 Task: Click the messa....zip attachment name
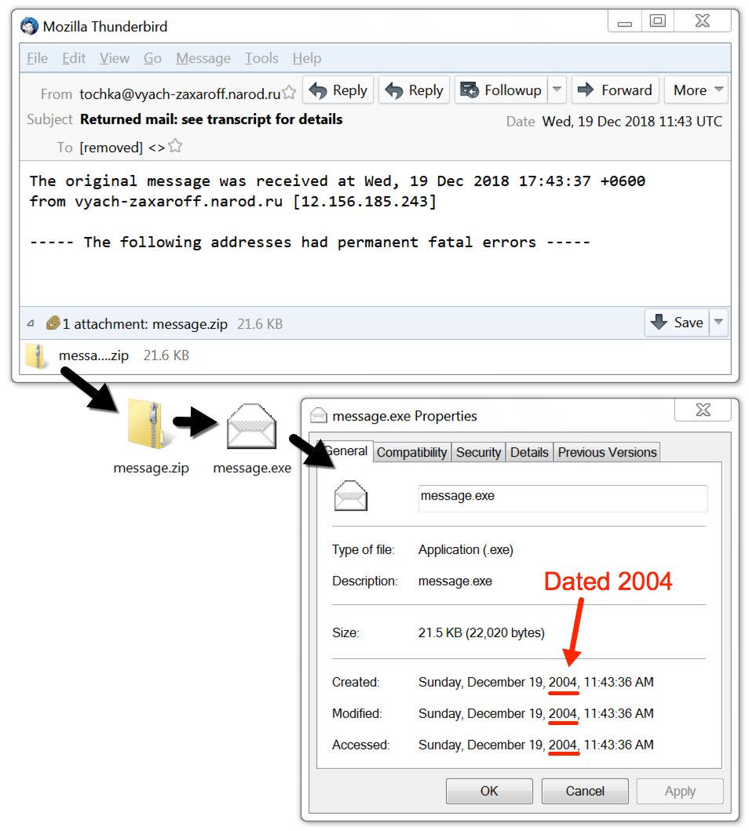tap(94, 355)
